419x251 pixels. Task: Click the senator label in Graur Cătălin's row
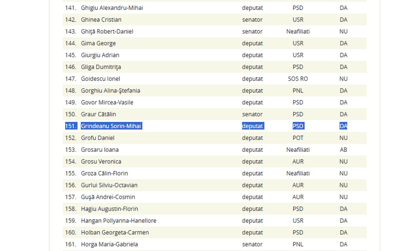(x=252, y=114)
